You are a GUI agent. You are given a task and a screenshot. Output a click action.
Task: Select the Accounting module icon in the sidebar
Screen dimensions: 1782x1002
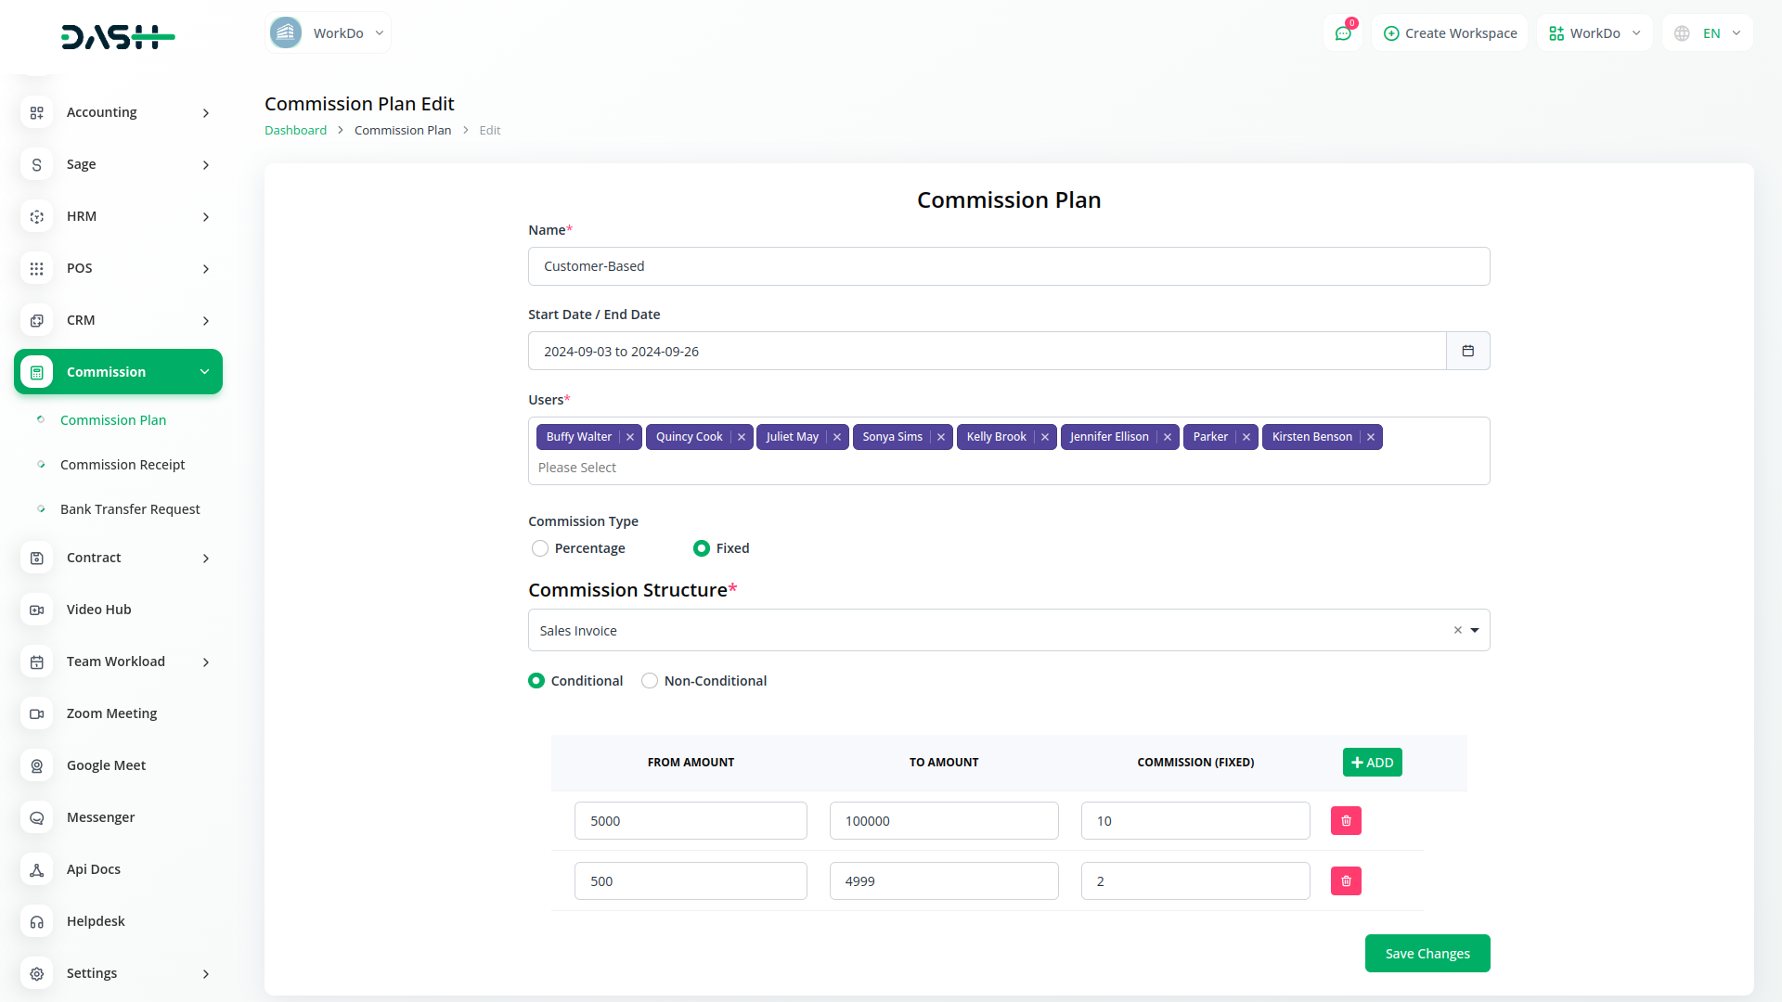(36, 112)
